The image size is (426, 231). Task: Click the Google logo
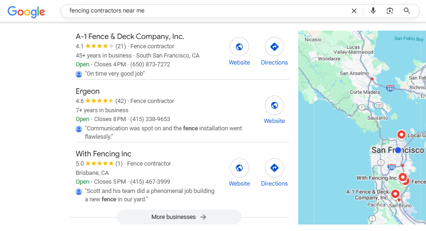coord(26,12)
